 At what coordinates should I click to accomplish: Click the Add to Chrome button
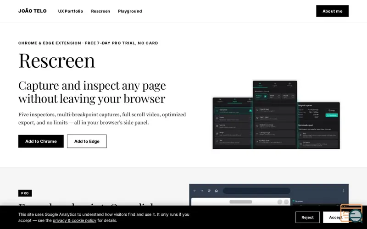(x=41, y=141)
